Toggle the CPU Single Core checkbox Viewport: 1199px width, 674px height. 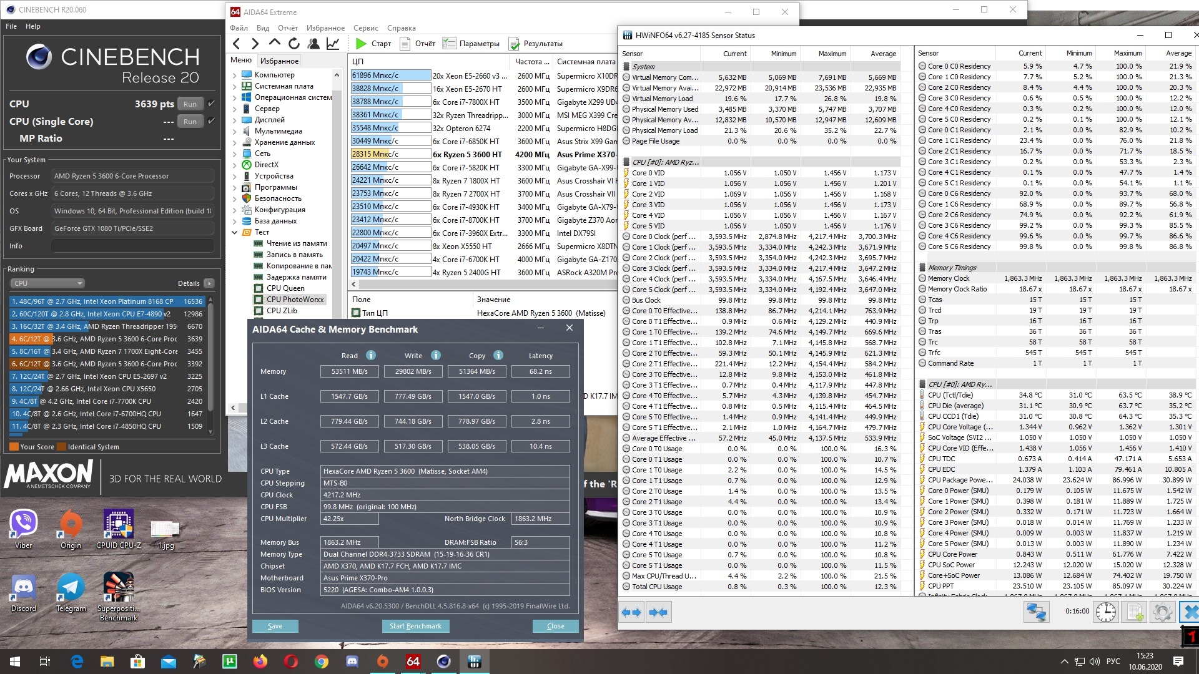pos(211,121)
